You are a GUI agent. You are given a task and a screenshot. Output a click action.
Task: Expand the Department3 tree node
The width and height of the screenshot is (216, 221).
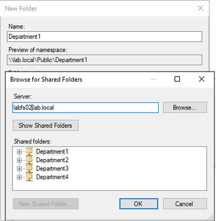coord(19,169)
